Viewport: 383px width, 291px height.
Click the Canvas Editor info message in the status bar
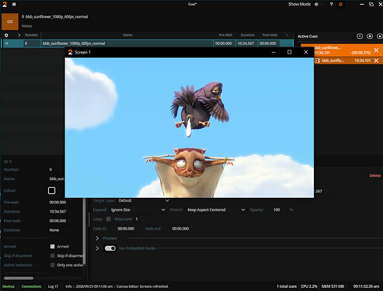[x=117, y=286]
